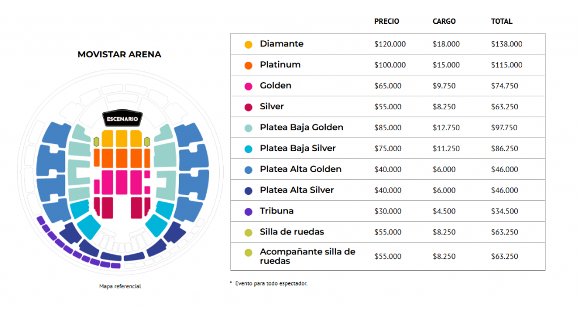Click the TOTAL column header
The height and width of the screenshot is (311, 580).
(502, 22)
